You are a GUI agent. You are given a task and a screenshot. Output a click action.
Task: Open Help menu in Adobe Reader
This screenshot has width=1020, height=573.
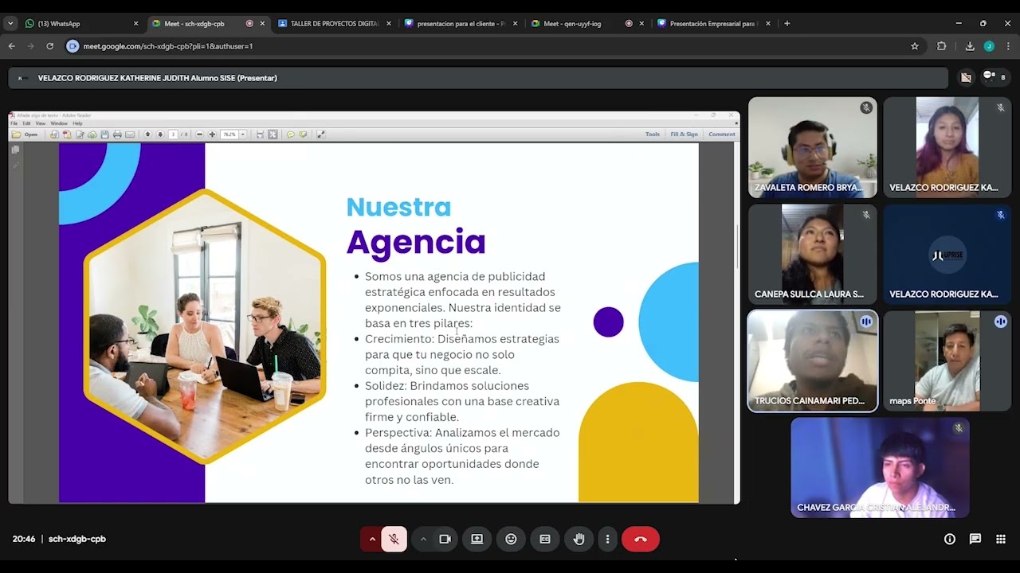[77, 123]
